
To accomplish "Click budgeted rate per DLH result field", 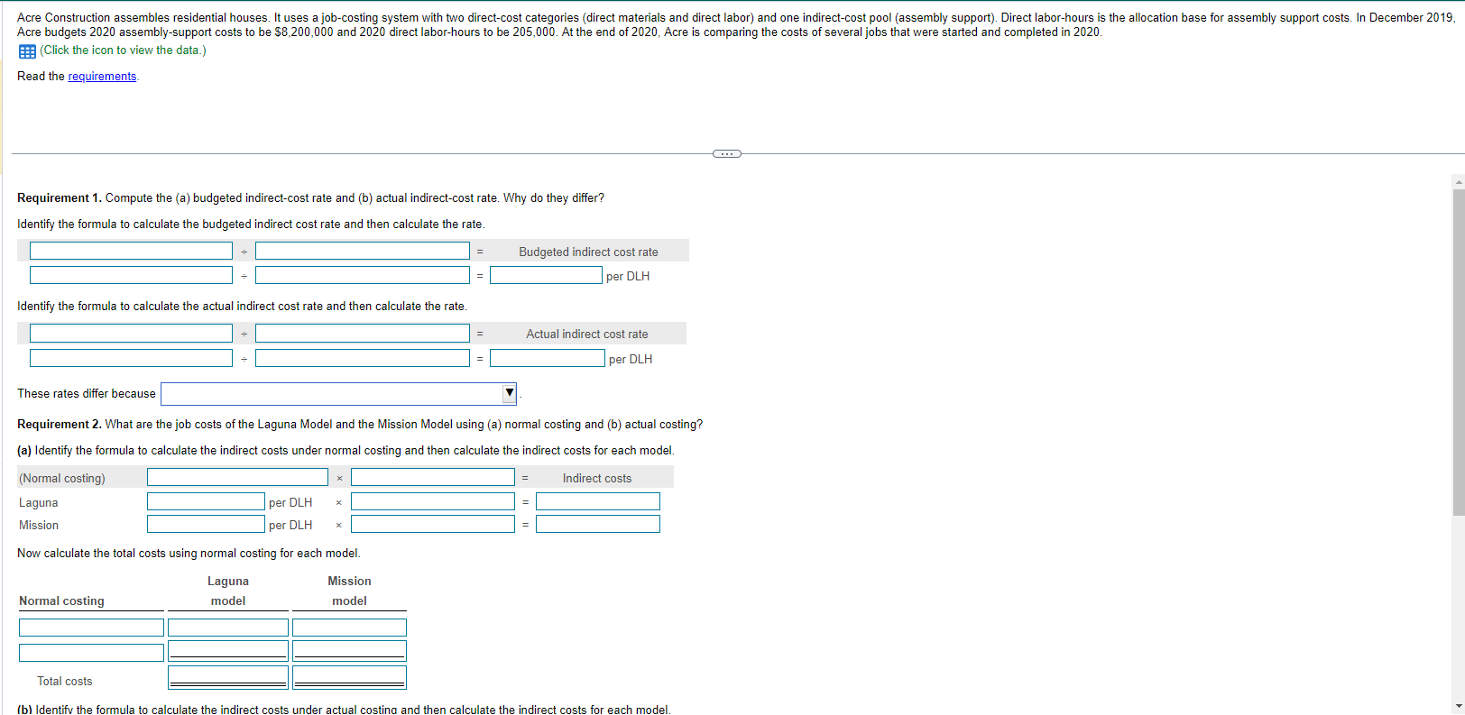I will 546,275.
